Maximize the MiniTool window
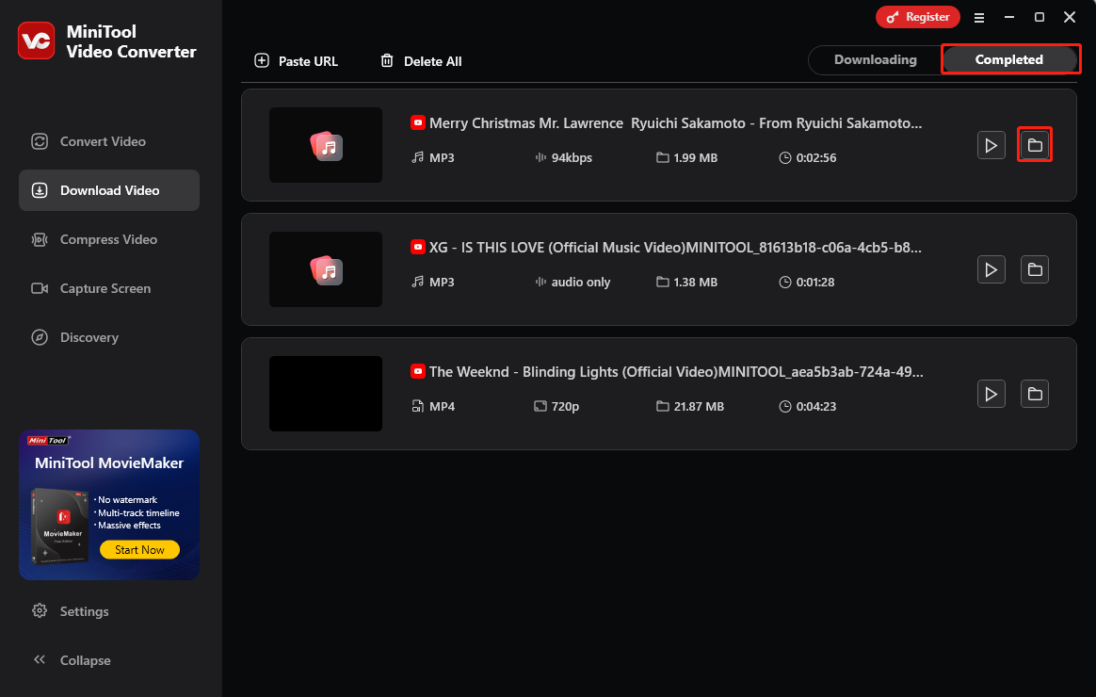Screen dimensions: 1096x697 [x=1040, y=18]
